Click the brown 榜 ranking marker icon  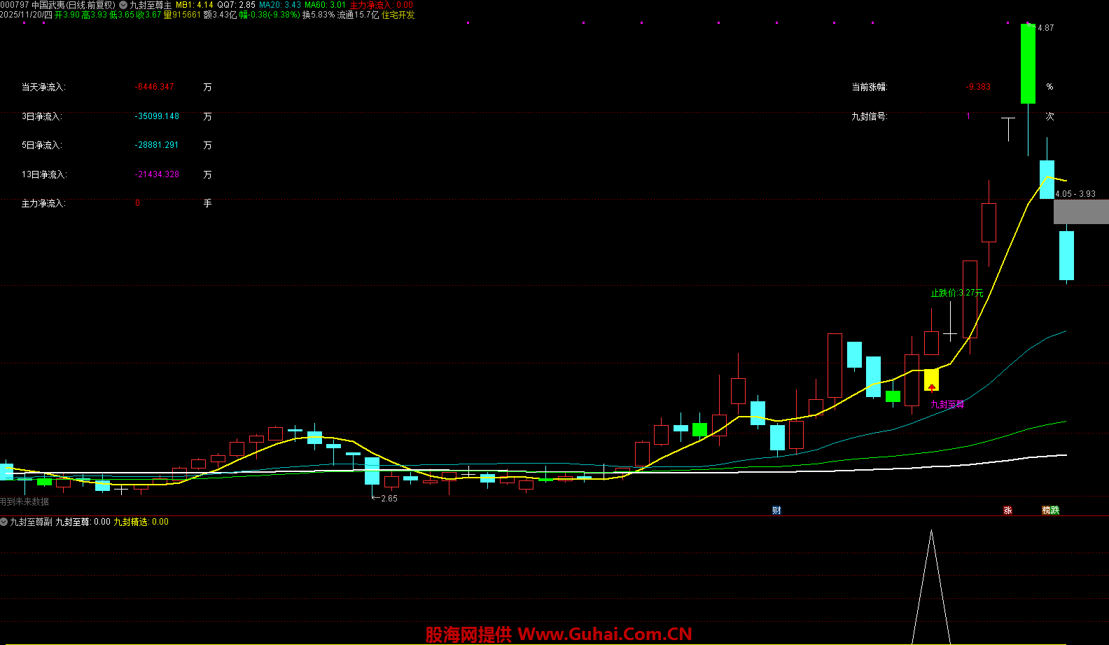[1047, 510]
